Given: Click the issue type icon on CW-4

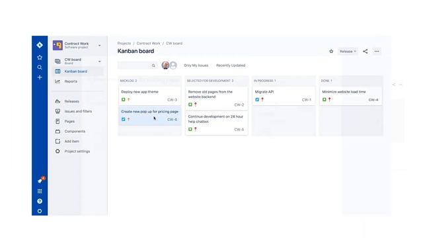Looking at the screenshot, I should click(x=325, y=100).
